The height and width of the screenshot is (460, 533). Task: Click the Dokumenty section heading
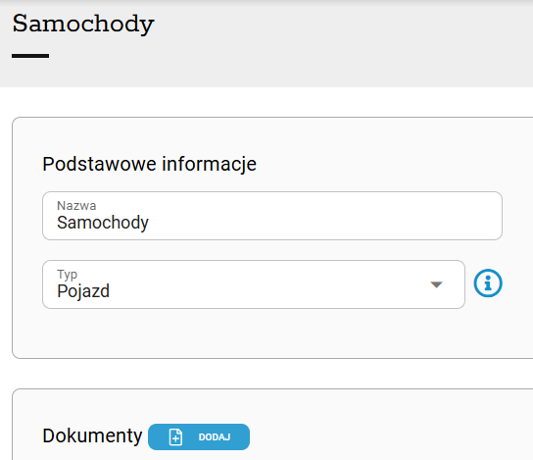point(92,436)
